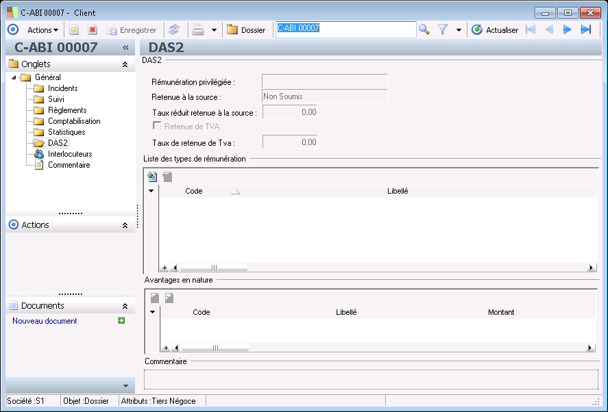Image resolution: width=608 pixels, height=412 pixels.
Task: Click the filter funnel icon
Action: click(x=443, y=30)
